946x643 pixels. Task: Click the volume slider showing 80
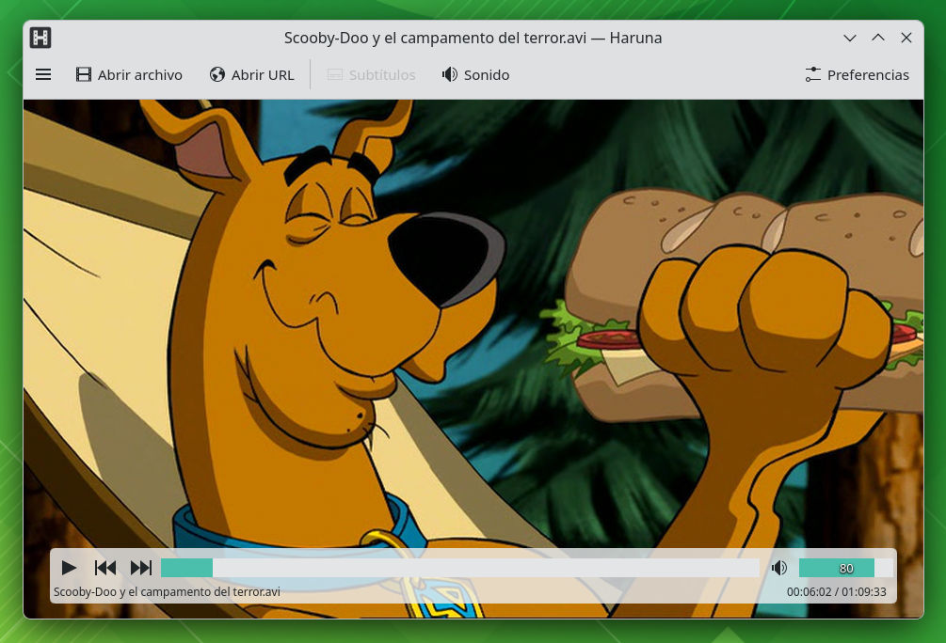tap(837, 568)
